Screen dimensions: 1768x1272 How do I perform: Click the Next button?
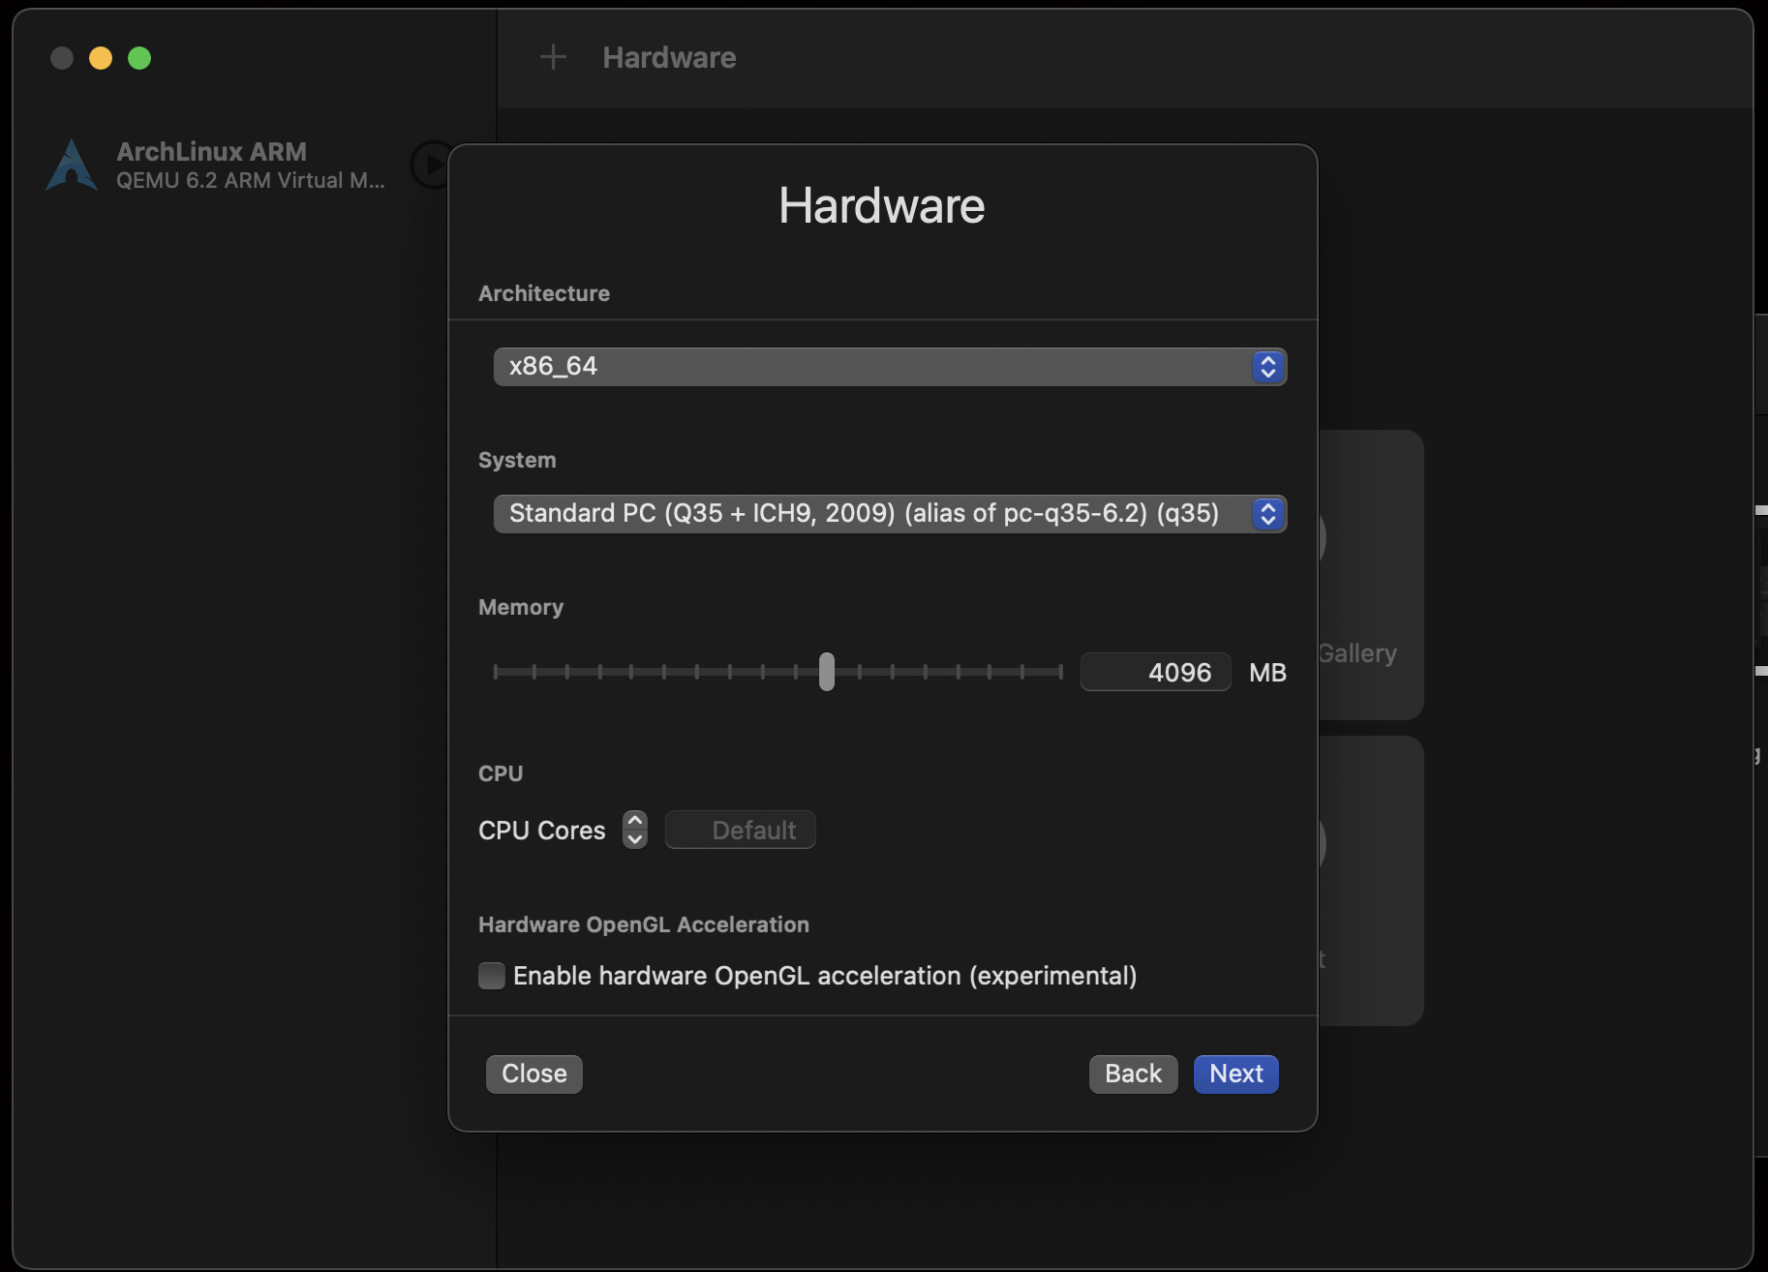[x=1235, y=1074]
